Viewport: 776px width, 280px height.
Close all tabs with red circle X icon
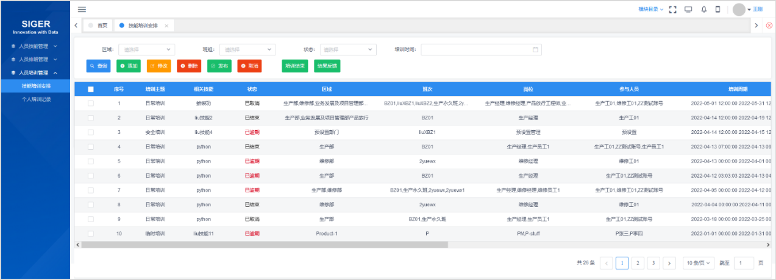coord(769,25)
